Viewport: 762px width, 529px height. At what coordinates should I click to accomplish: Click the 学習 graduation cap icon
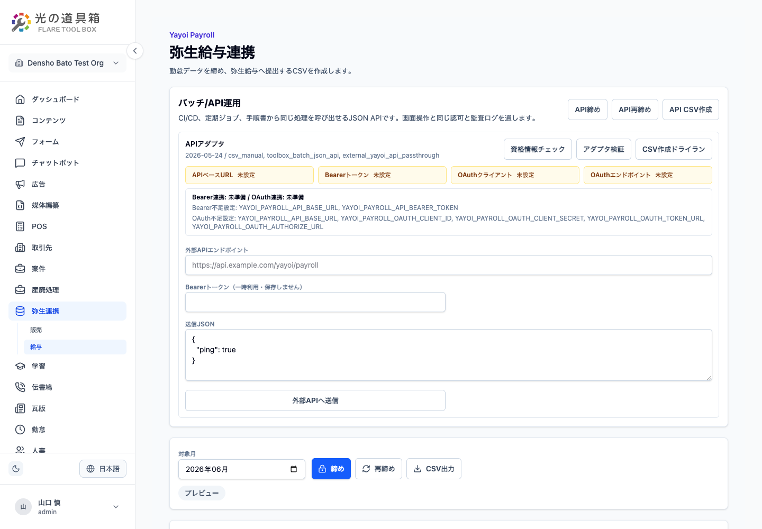20,366
